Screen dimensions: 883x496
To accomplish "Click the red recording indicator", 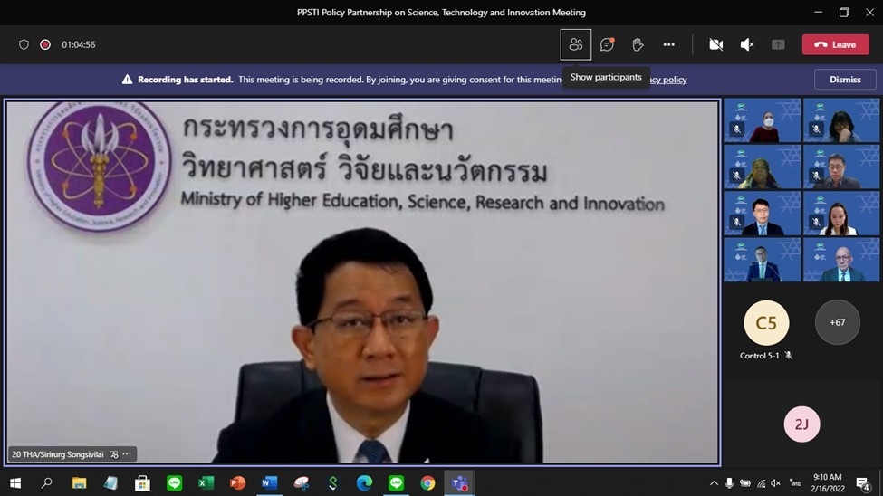I will 45,44.
